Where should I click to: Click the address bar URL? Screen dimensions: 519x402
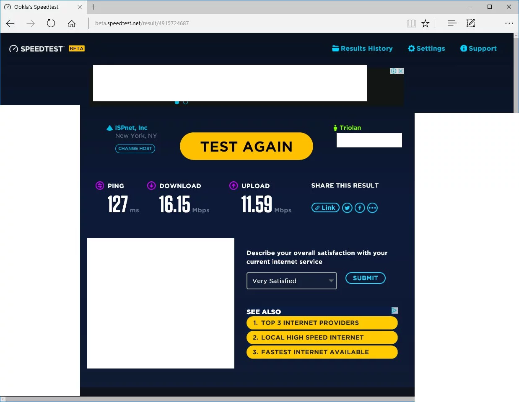coord(142,23)
